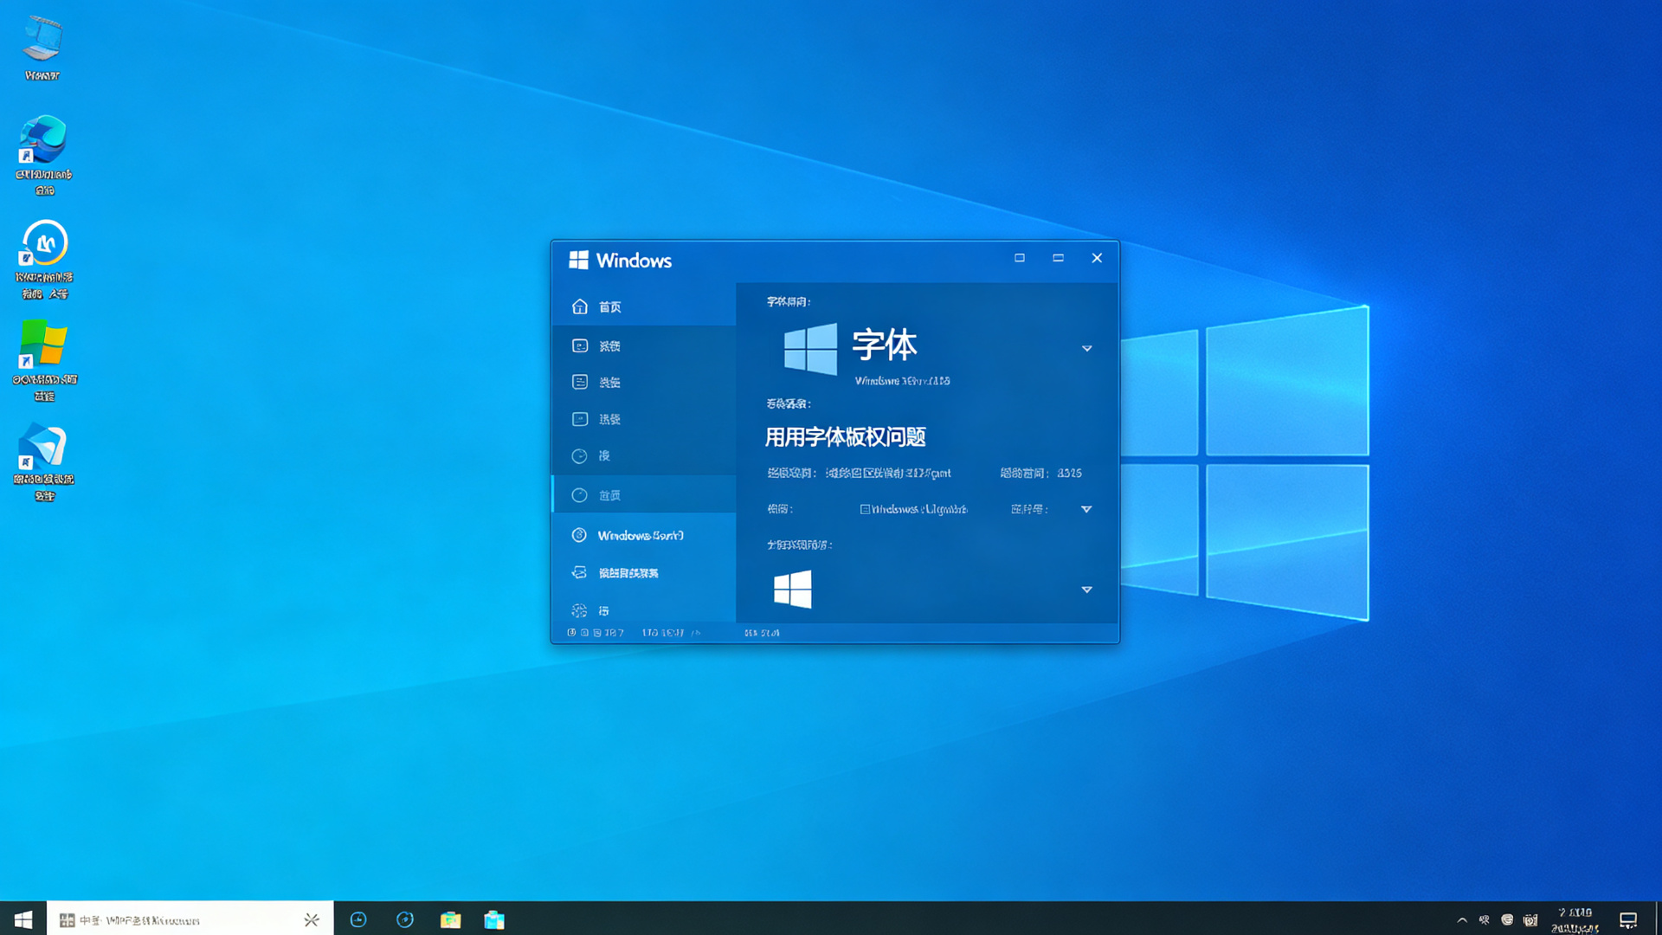Open File Explorer from the taskbar
Image resolution: width=1662 pixels, height=935 pixels.
(450, 919)
